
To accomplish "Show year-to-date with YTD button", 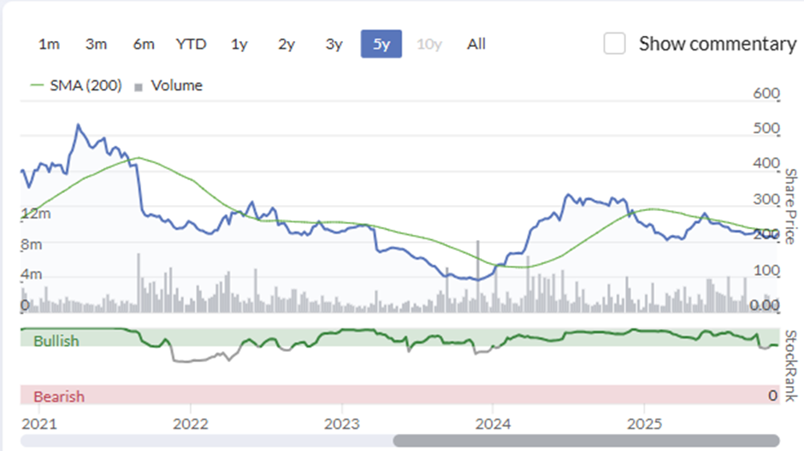I will click(x=191, y=44).
